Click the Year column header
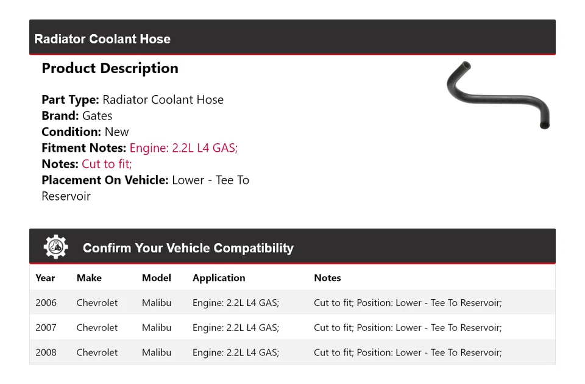The image size is (585, 384). coord(45,278)
